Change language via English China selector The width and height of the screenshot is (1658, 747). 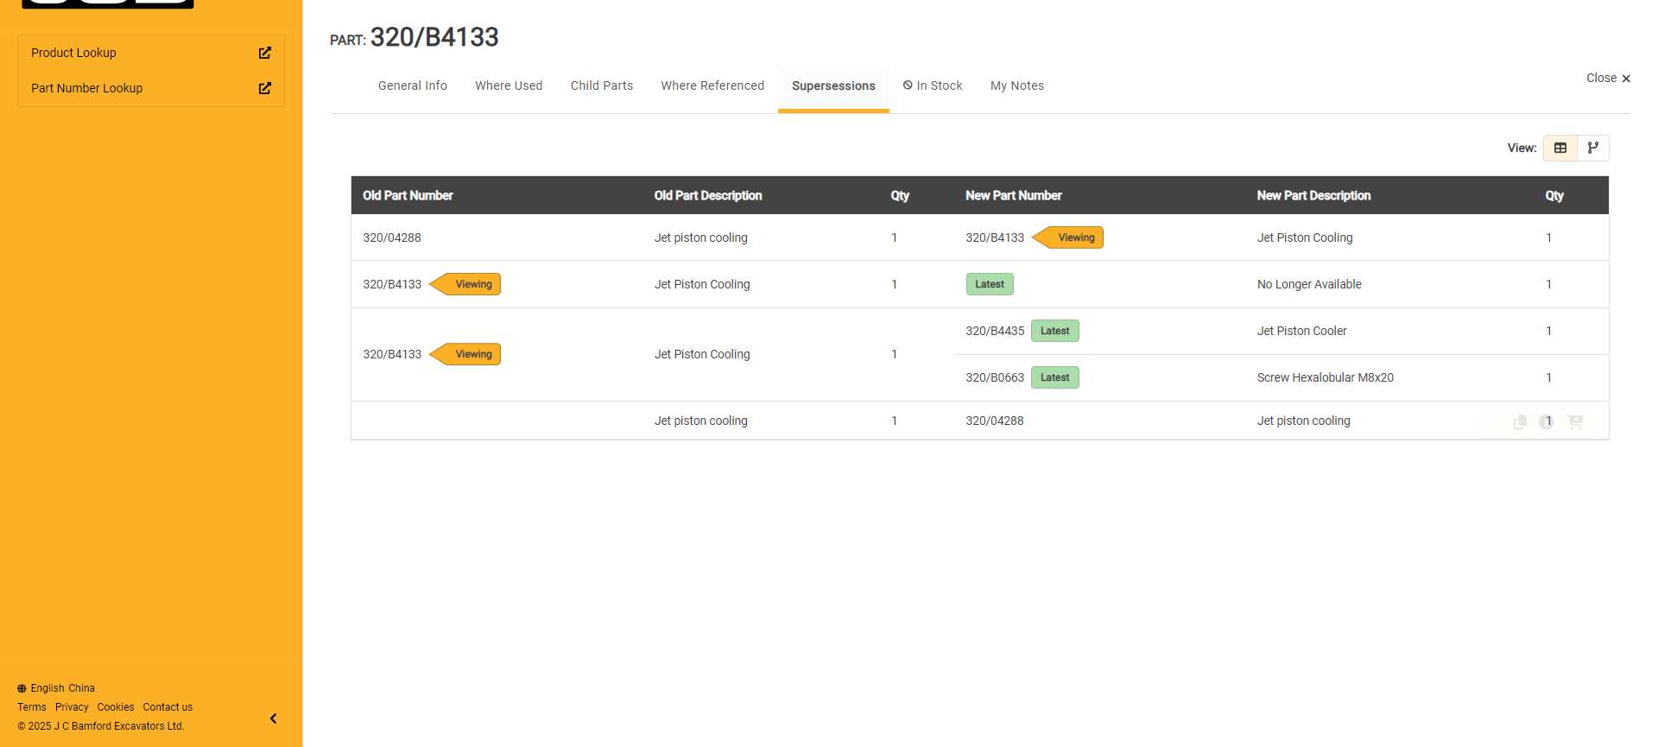(62, 688)
